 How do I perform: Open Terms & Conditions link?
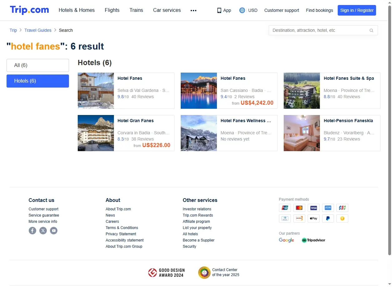point(122,228)
